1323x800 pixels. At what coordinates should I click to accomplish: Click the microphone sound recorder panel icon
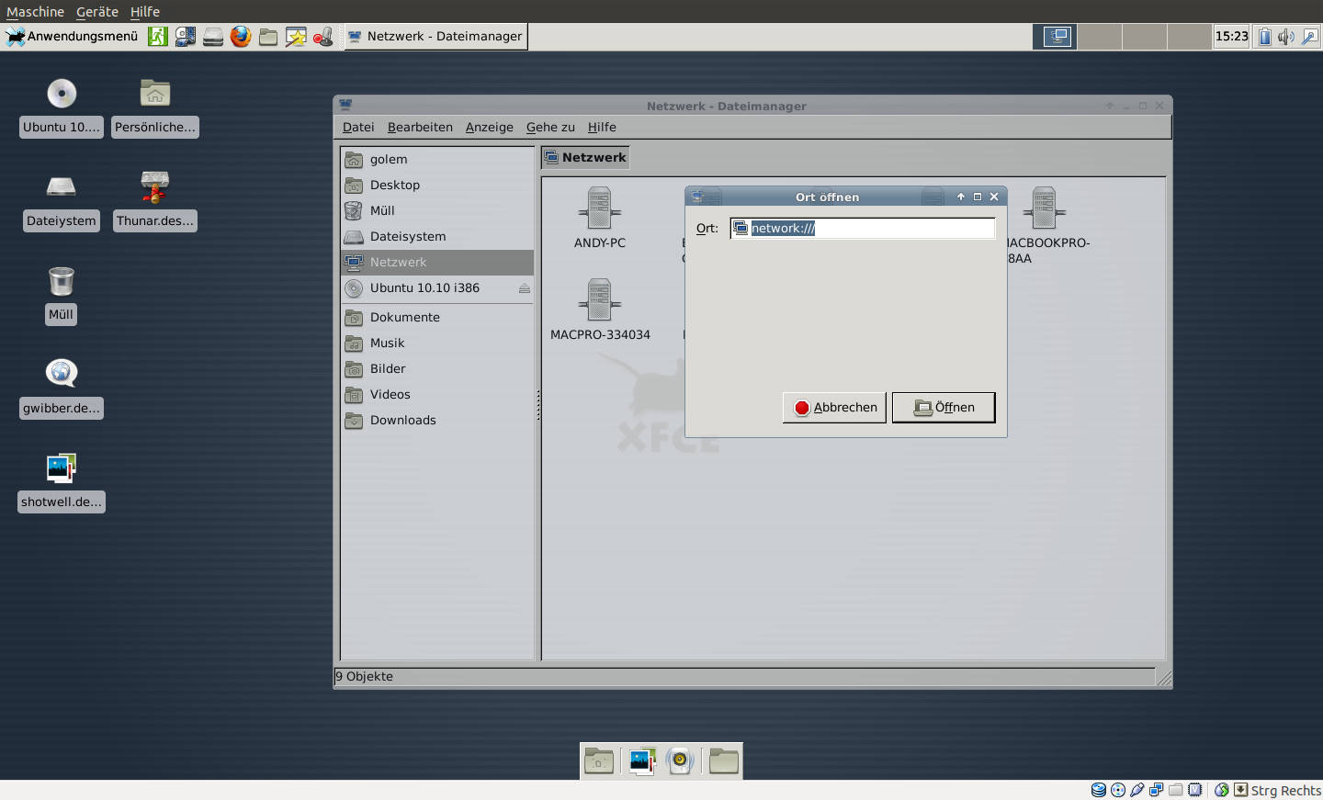pos(323,37)
